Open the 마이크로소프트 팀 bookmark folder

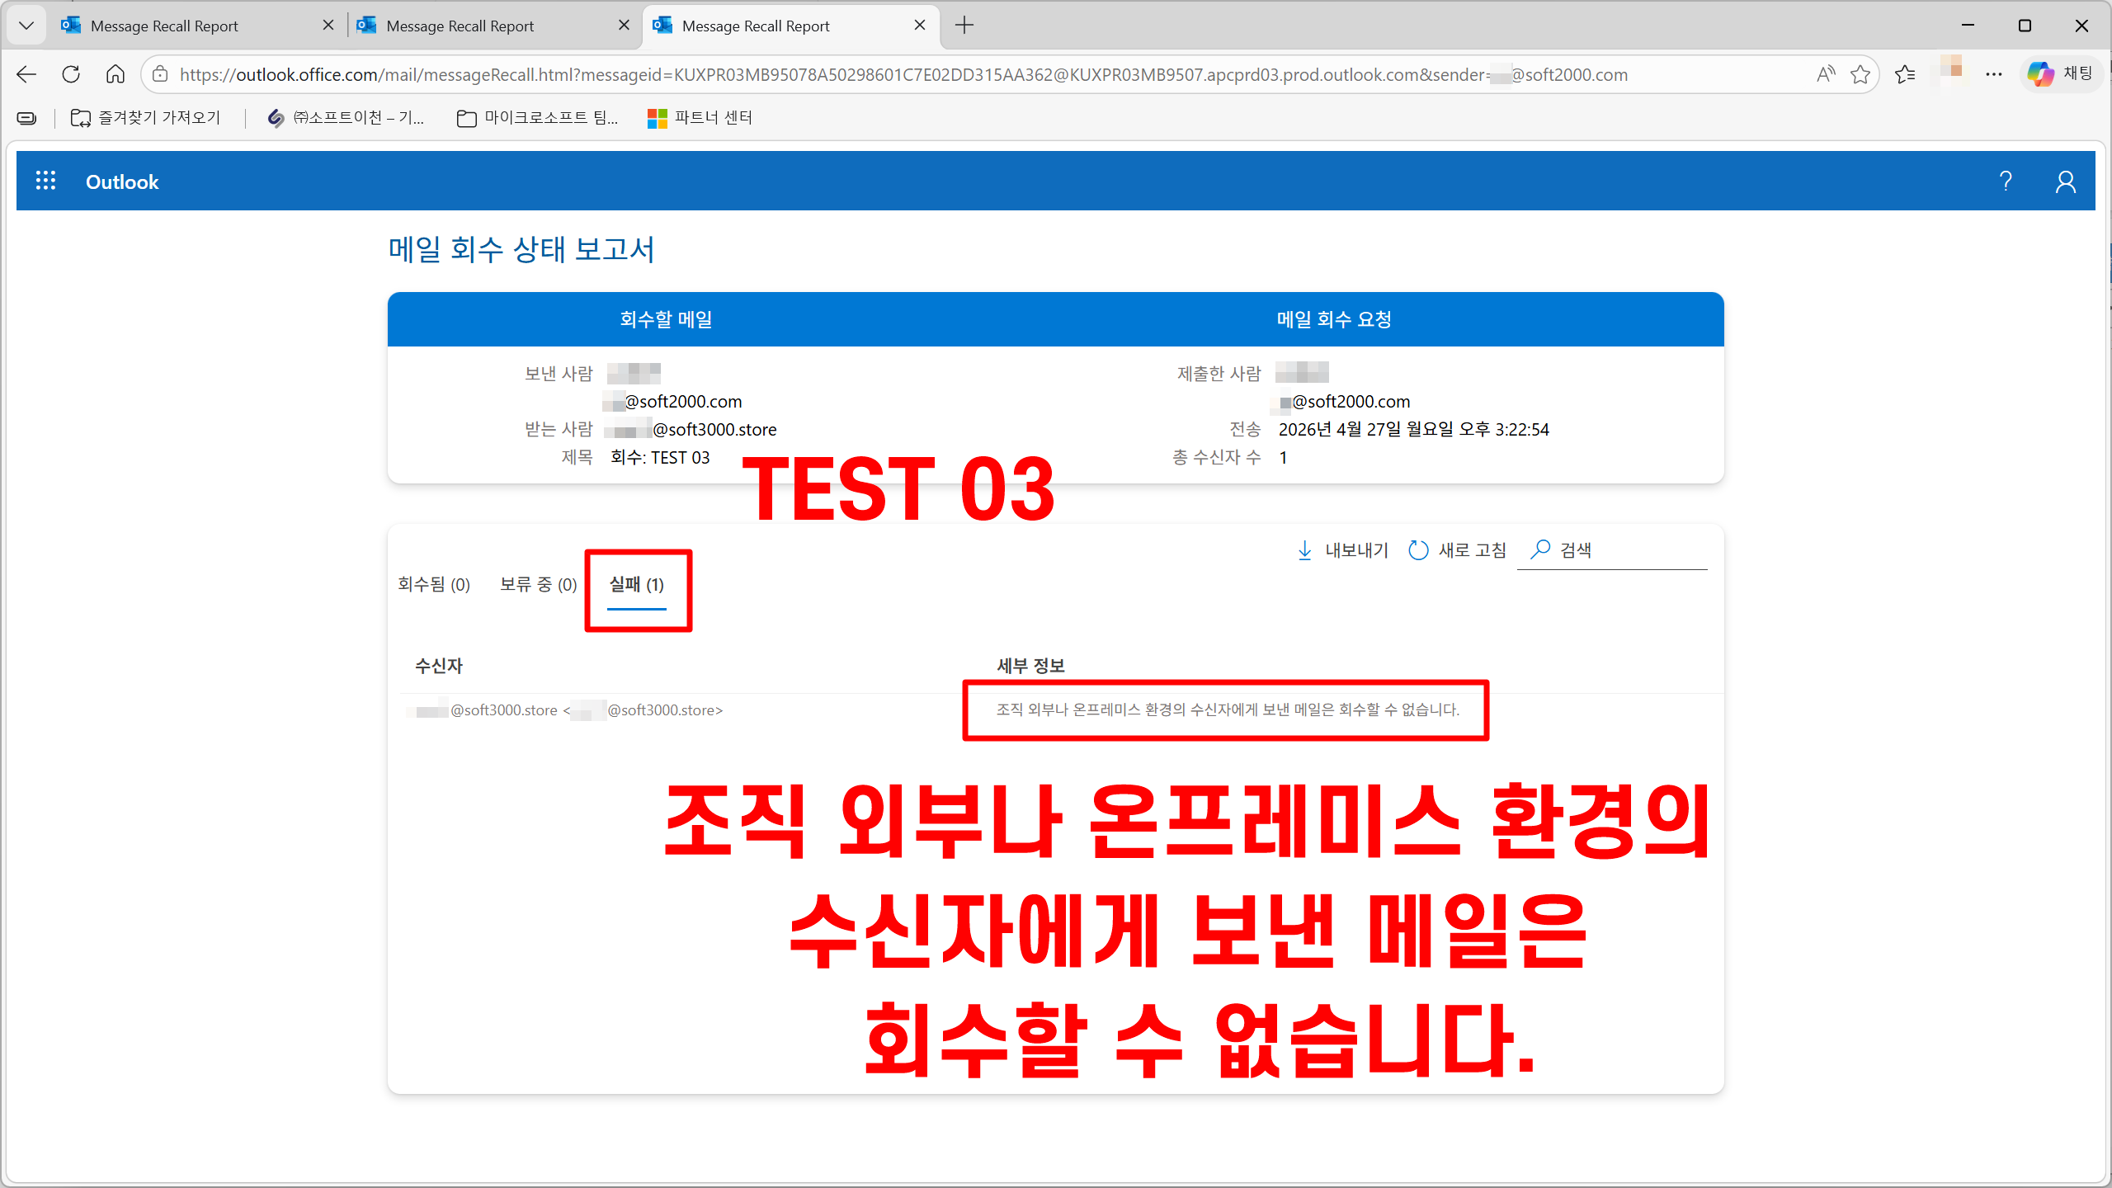click(537, 118)
